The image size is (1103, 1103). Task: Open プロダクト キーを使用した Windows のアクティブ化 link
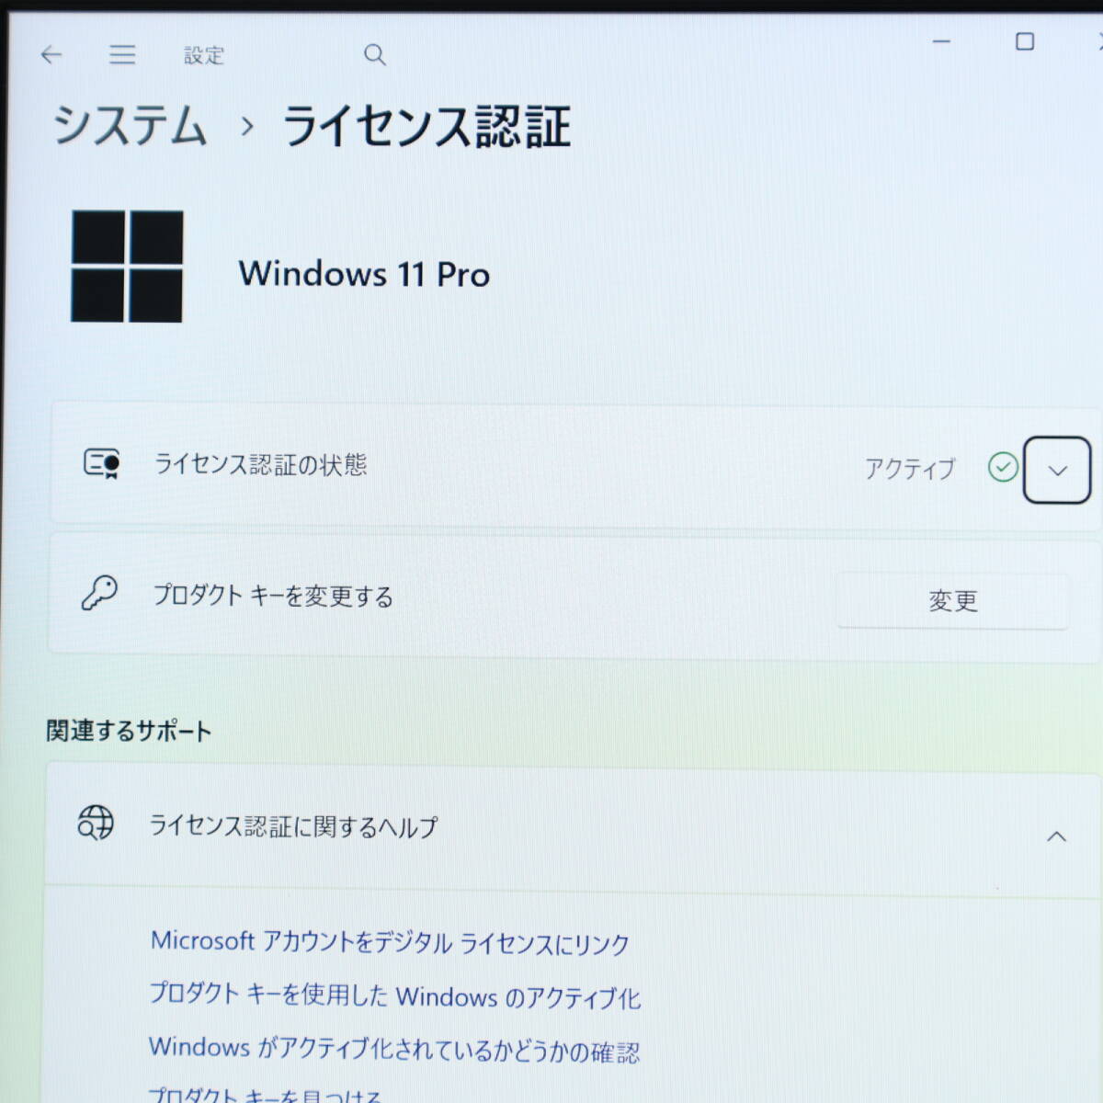[x=395, y=995]
